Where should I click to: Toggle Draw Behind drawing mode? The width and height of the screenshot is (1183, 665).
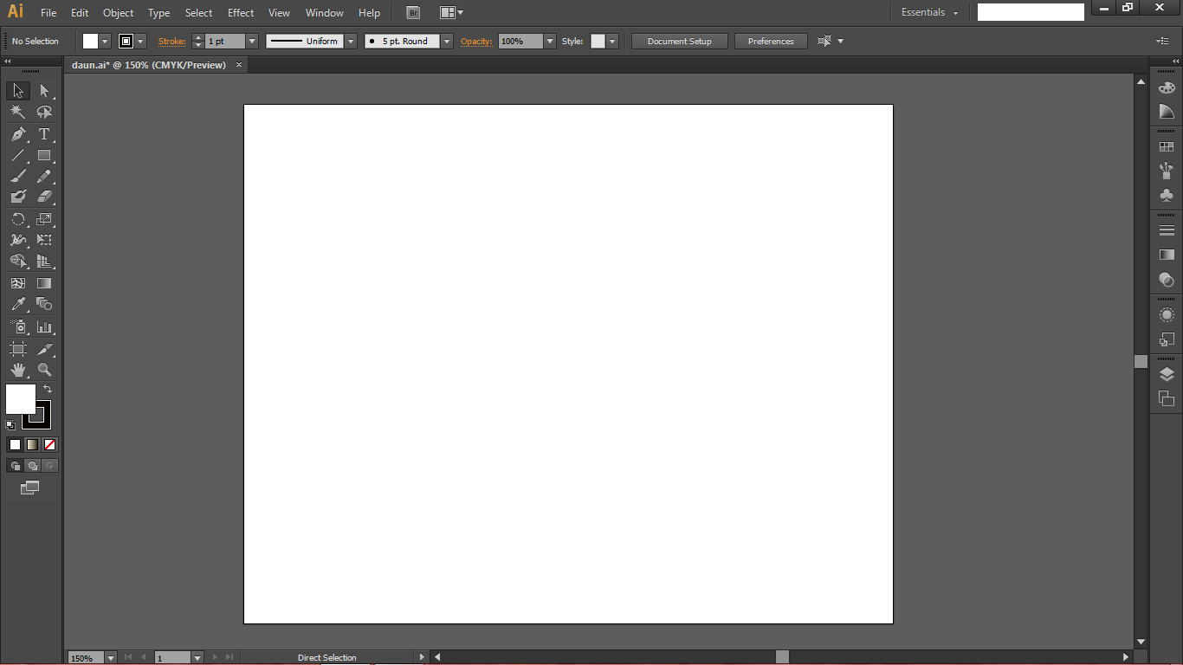pos(32,465)
